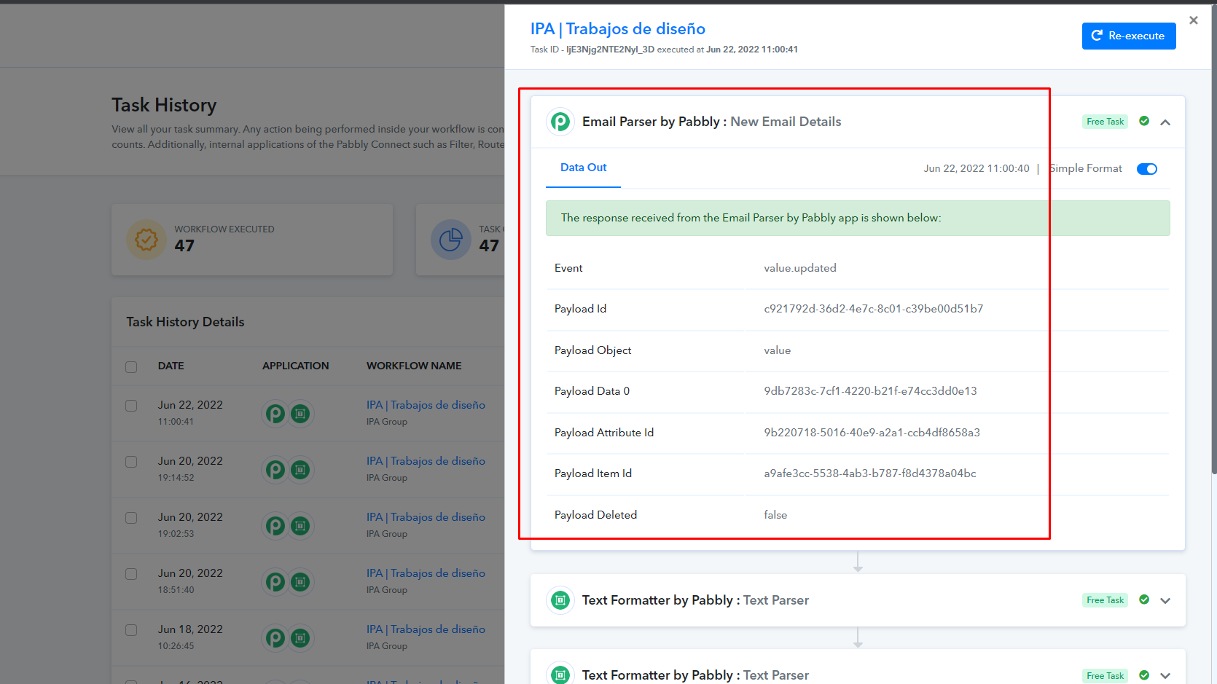Click Pabbly P icon in 11:00:41 row

coord(275,414)
